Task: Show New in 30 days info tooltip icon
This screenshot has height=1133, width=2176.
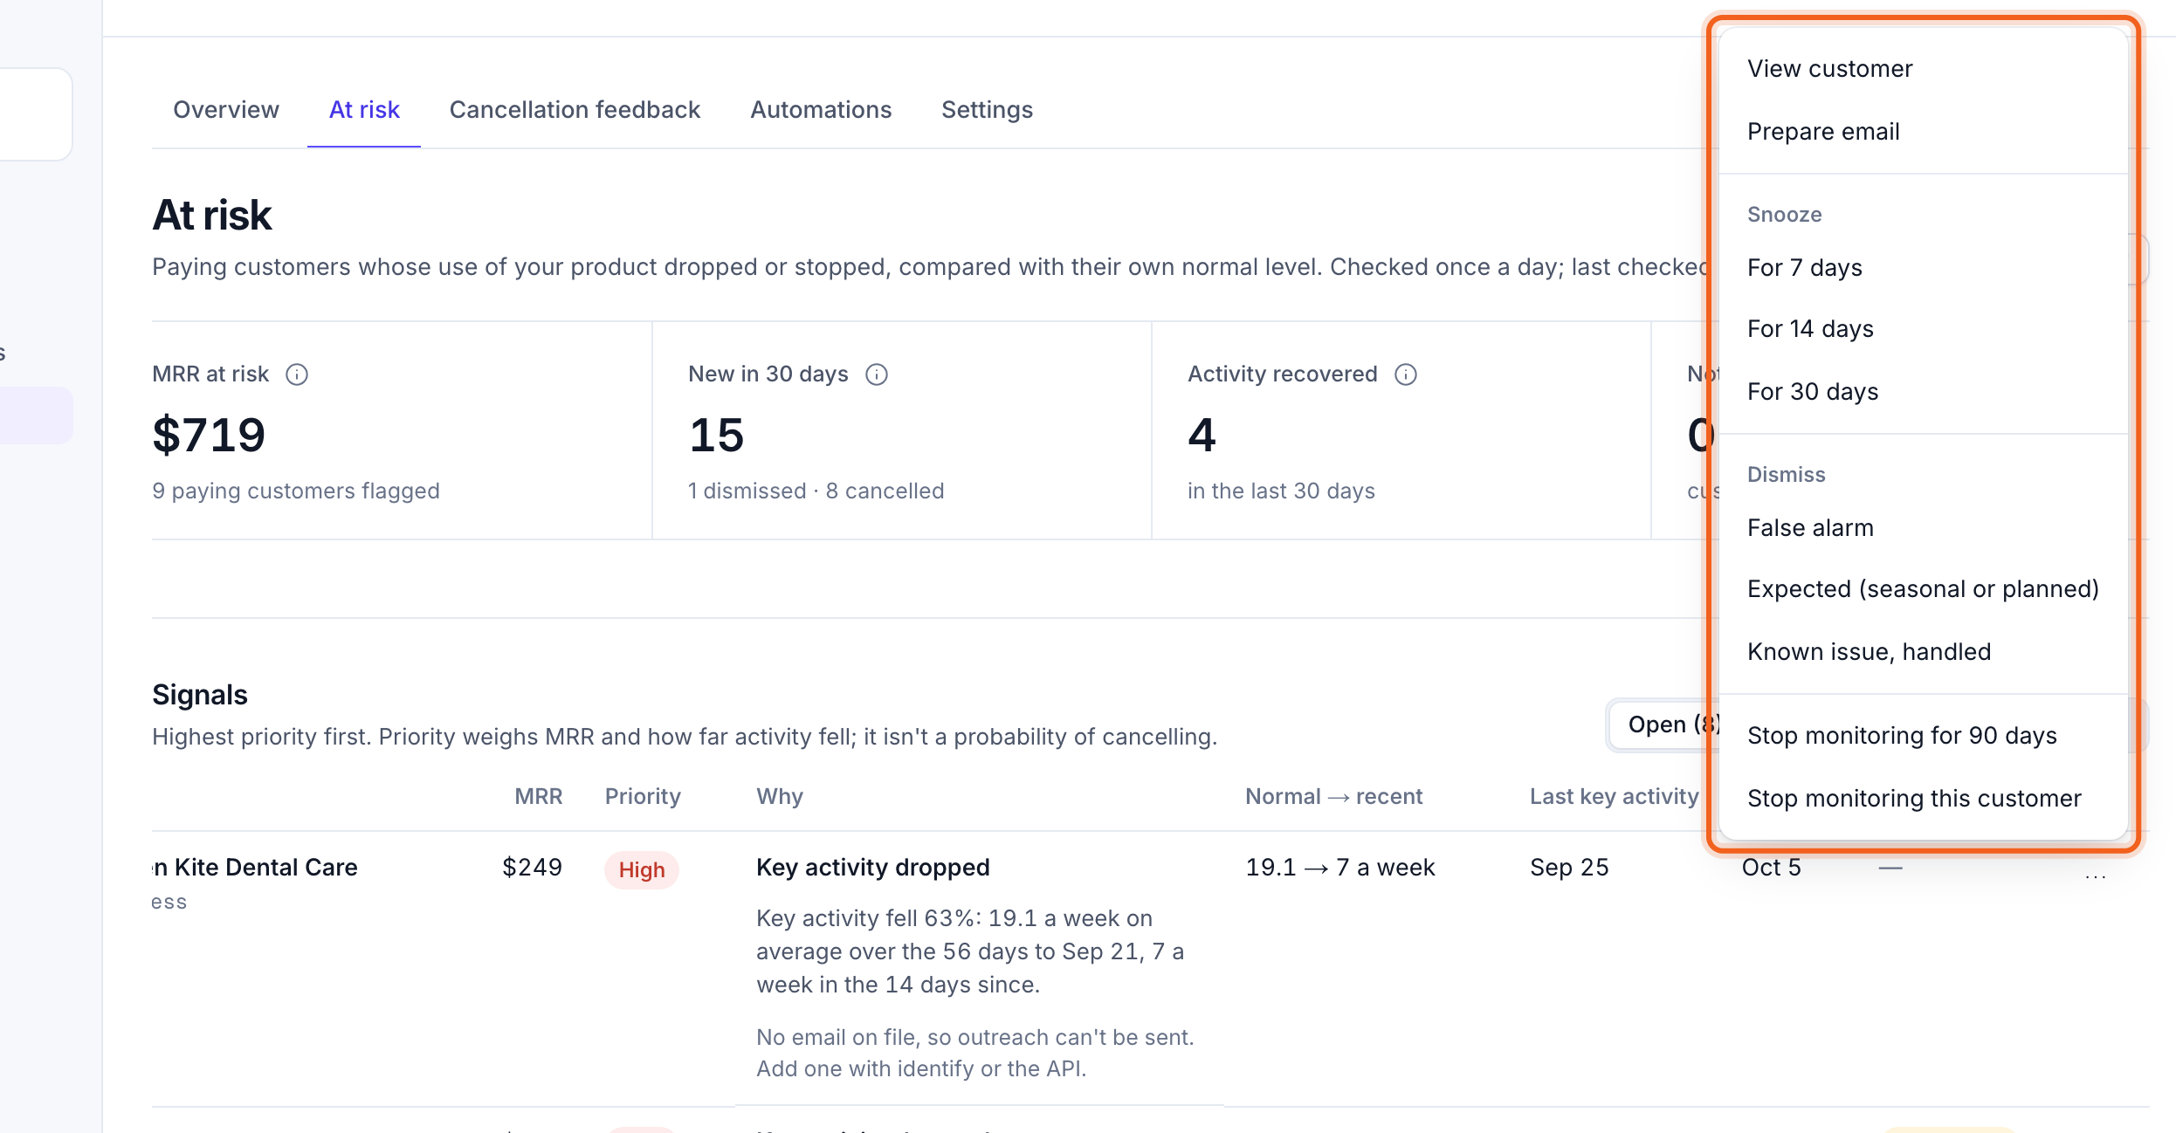Action: (x=877, y=374)
